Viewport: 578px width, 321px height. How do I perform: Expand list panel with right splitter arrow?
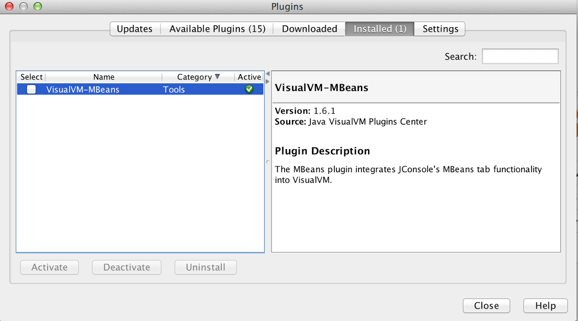[x=268, y=82]
